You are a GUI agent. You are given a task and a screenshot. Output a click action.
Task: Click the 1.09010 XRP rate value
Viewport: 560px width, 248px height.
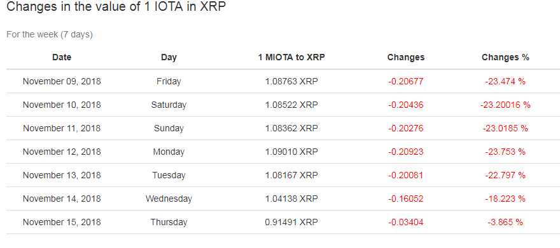pos(291,152)
